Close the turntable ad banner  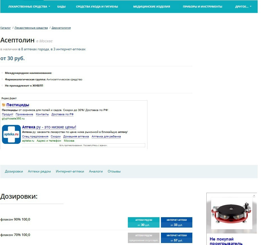click(x=254, y=196)
